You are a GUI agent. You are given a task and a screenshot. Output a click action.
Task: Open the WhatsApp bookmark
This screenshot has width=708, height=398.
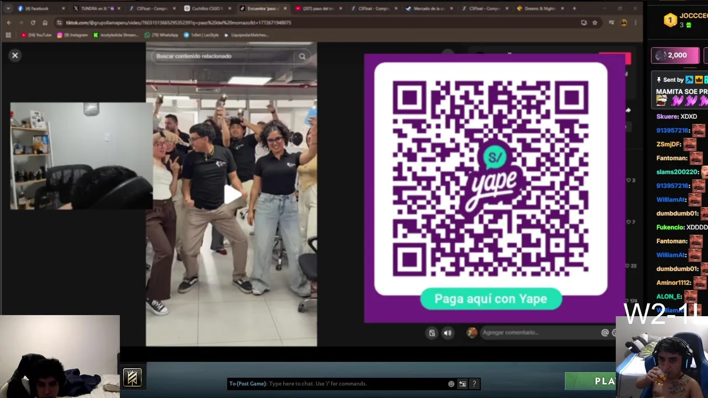pos(162,35)
